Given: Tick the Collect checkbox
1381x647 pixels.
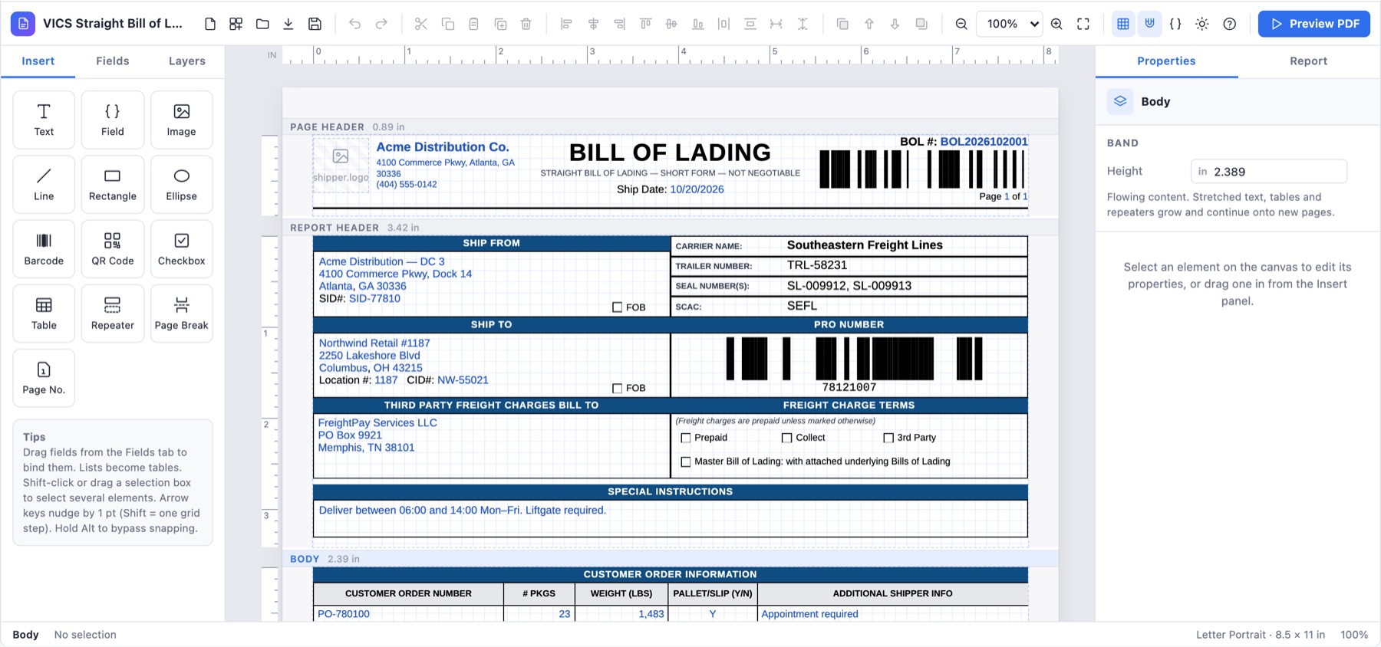Looking at the screenshot, I should click(786, 438).
